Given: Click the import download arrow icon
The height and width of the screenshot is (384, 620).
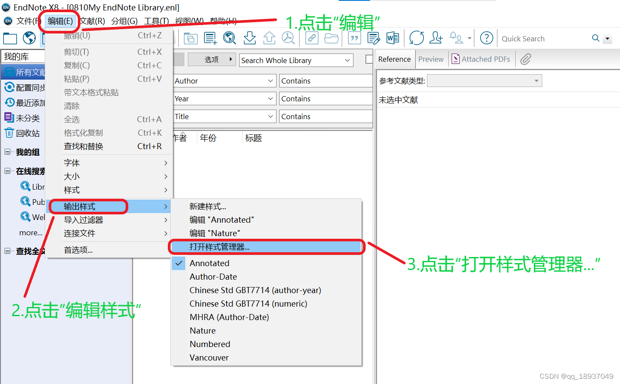Looking at the screenshot, I should [x=250, y=38].
